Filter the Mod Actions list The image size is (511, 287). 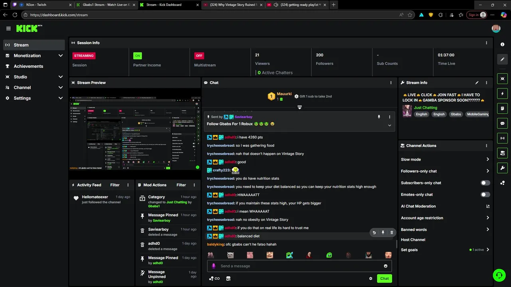pos(181,185)
